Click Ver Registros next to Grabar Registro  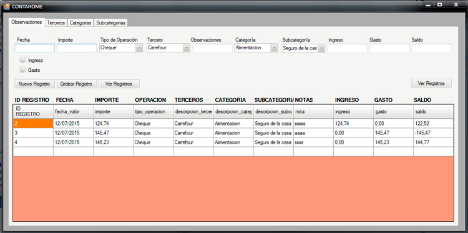pyautogui.click(x=119, y=84)
